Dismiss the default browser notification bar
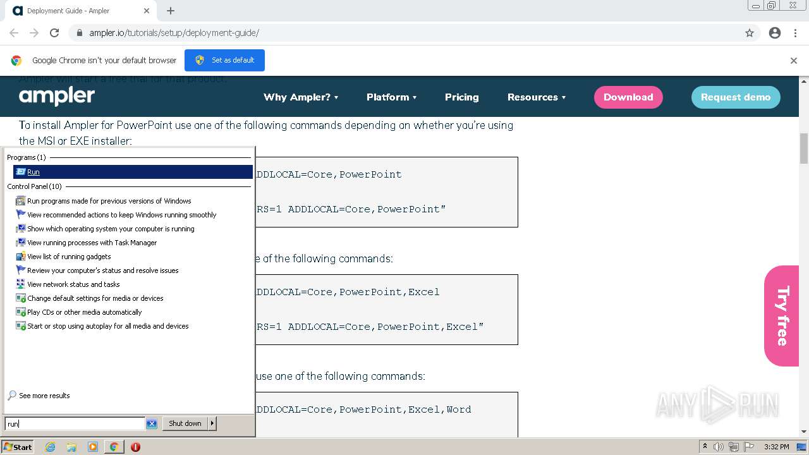809x455 pixels. 794,61
